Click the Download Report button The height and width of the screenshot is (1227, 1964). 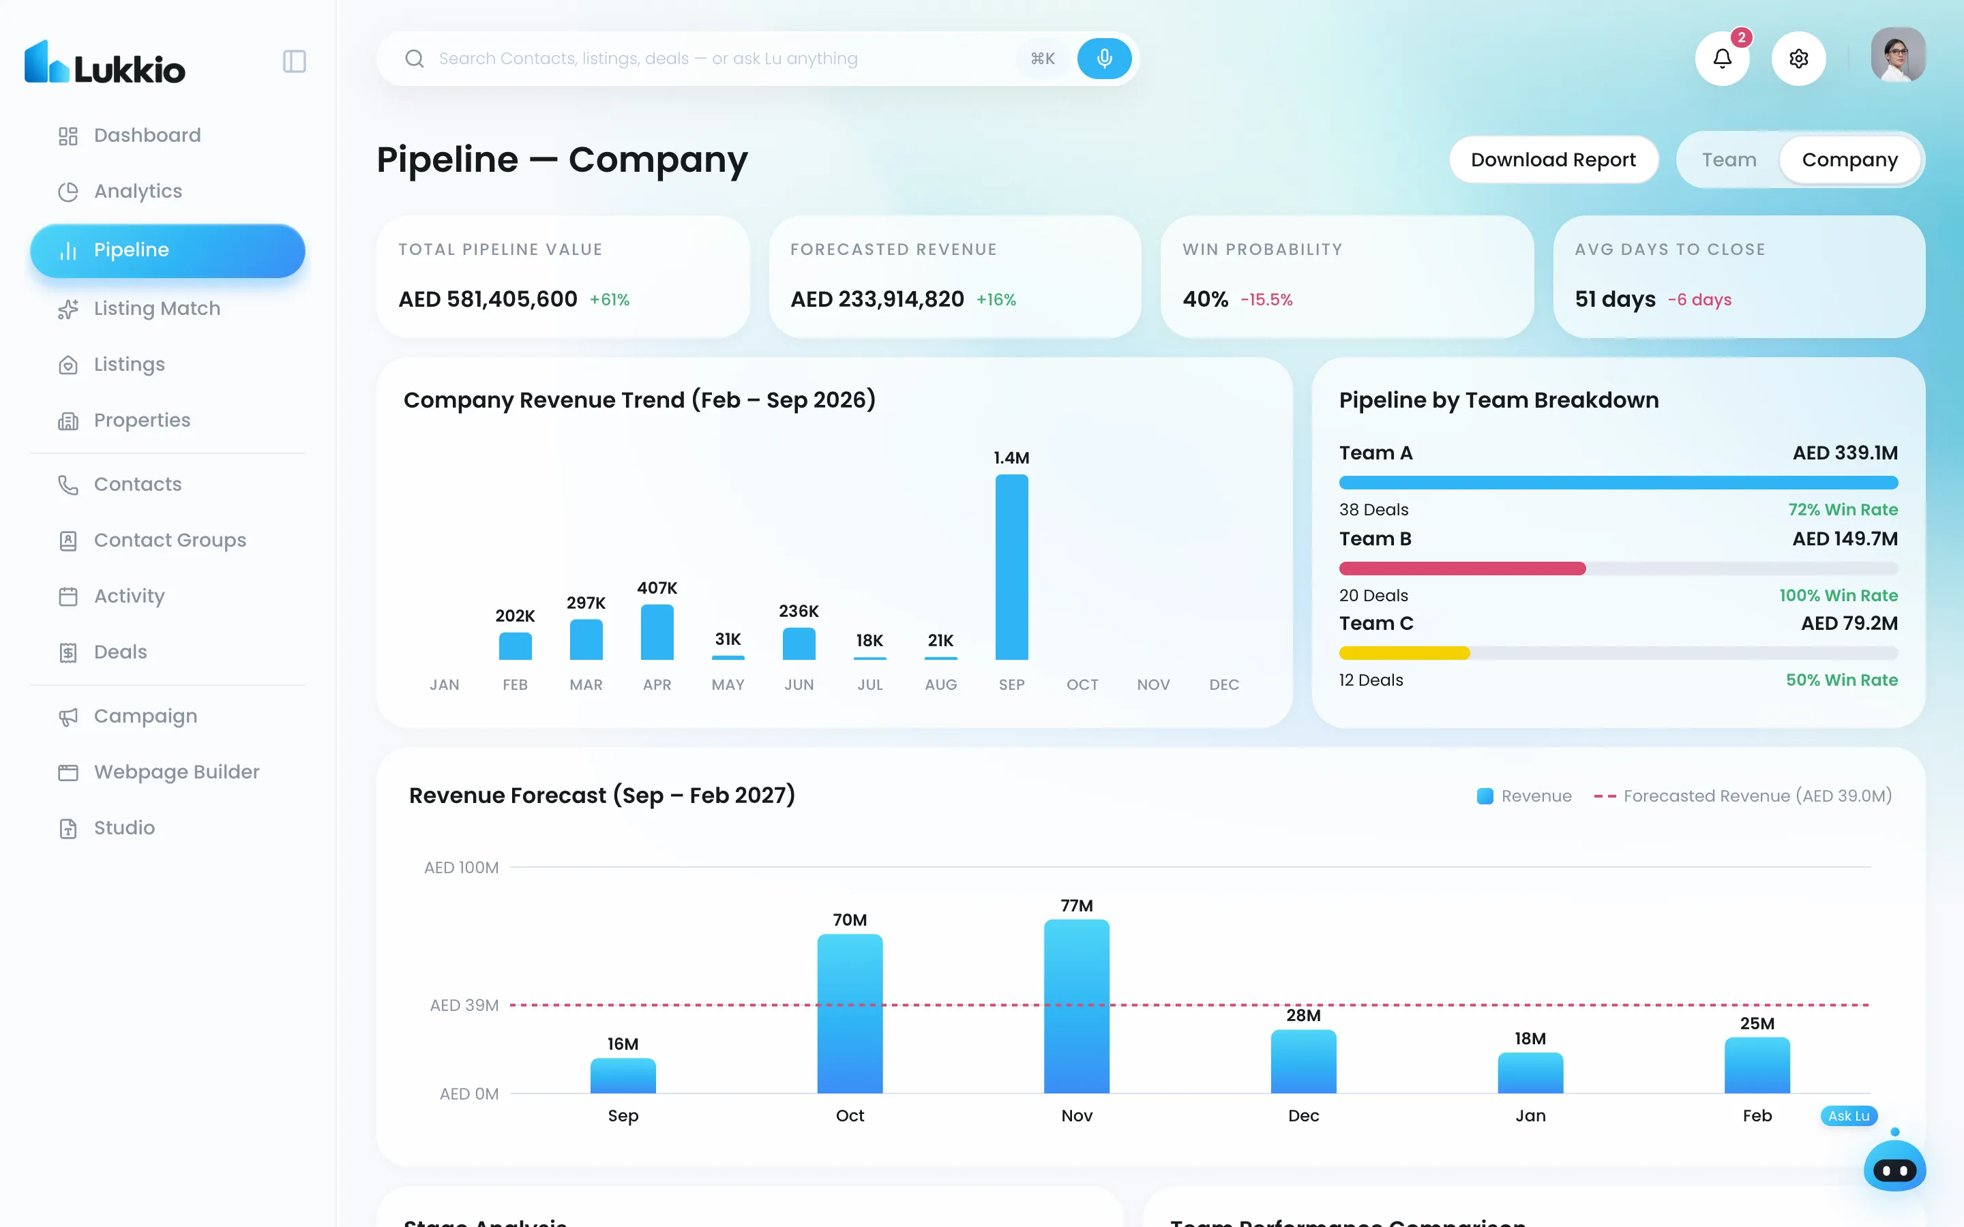click(x=1553, y=160)
